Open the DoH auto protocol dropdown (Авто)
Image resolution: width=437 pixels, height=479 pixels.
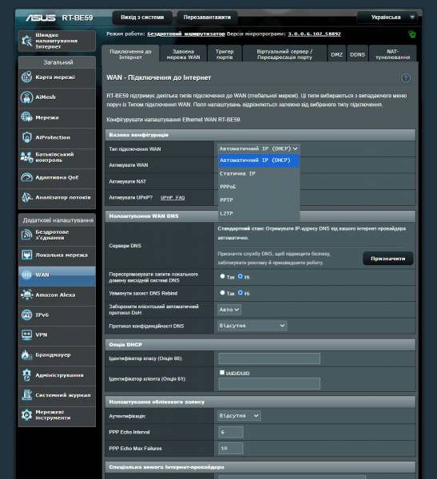point(229,310)
